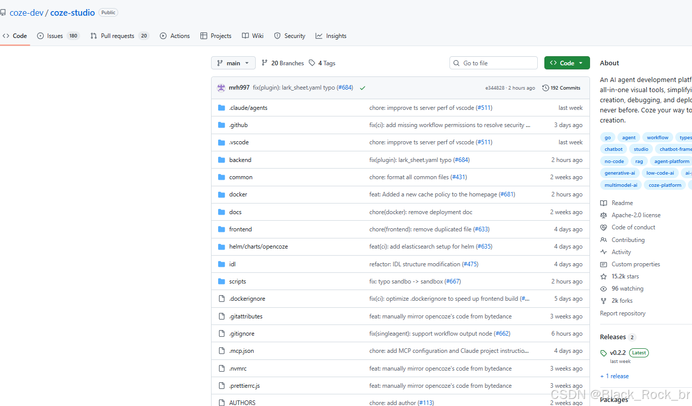Screen dimensions: 692x406
Task: Click the Report repository link
Action: tap(622, 313)
